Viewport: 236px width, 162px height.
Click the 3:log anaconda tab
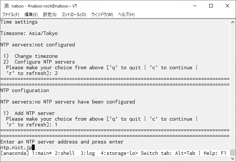pos(88,153)
